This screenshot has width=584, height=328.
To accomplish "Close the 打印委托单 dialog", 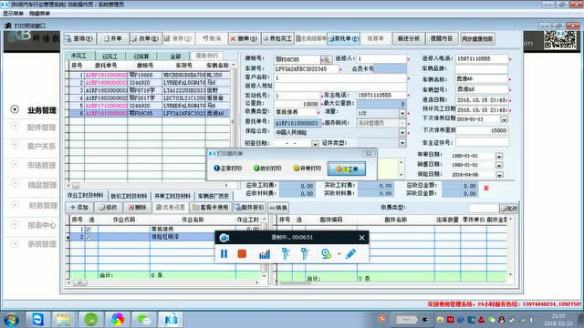I will click(x=369, y=154).
